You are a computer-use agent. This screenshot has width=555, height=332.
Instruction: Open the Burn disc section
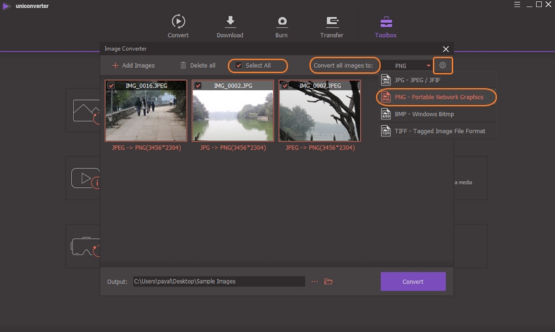tap(281, 22)
